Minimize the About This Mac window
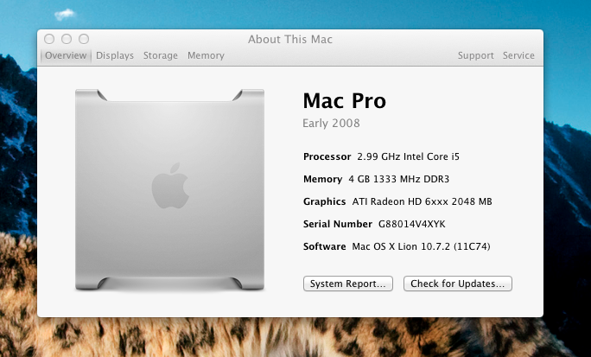 click(x=67, y=39)
